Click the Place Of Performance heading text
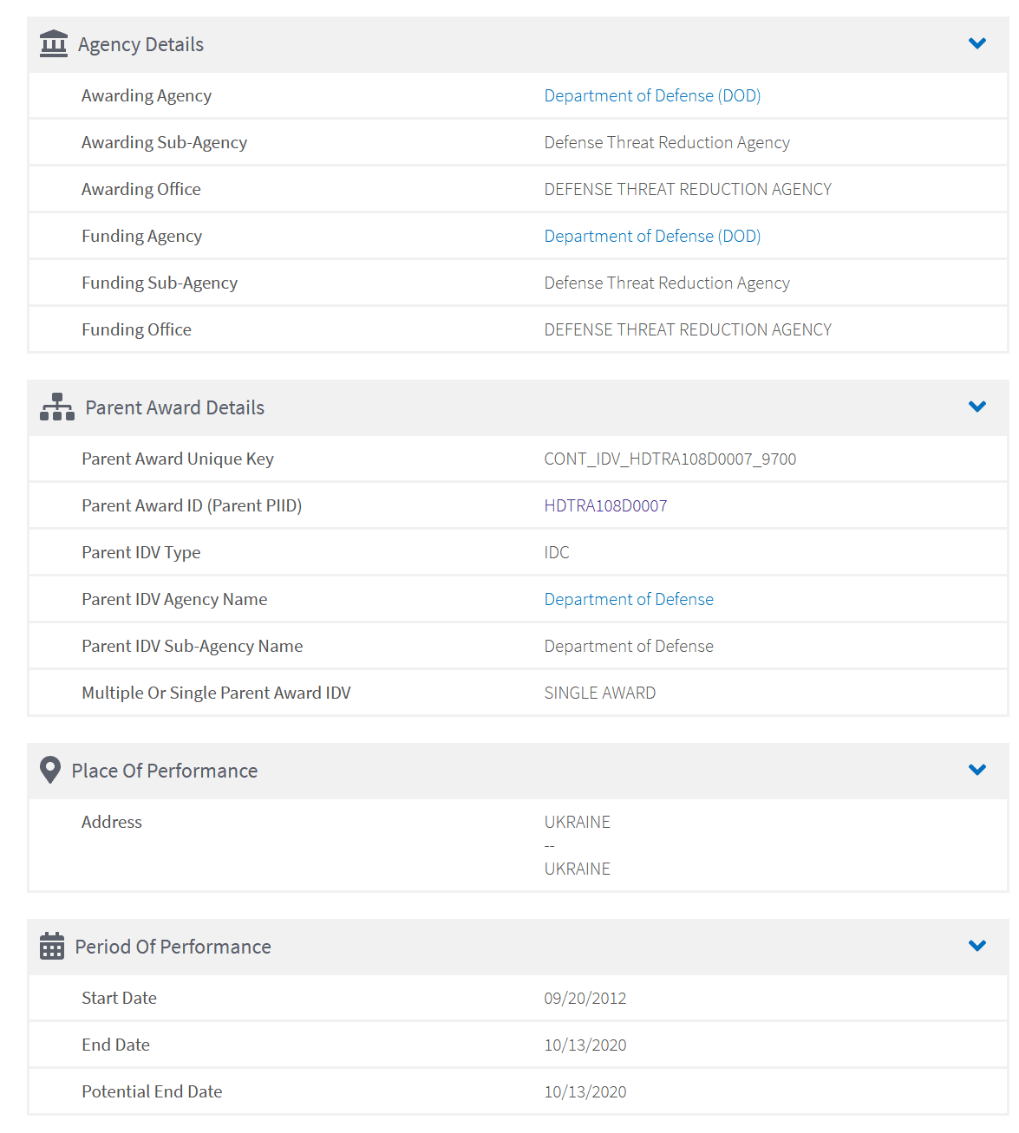Viewport: 1019px width, 1133px height. (164, 771)
